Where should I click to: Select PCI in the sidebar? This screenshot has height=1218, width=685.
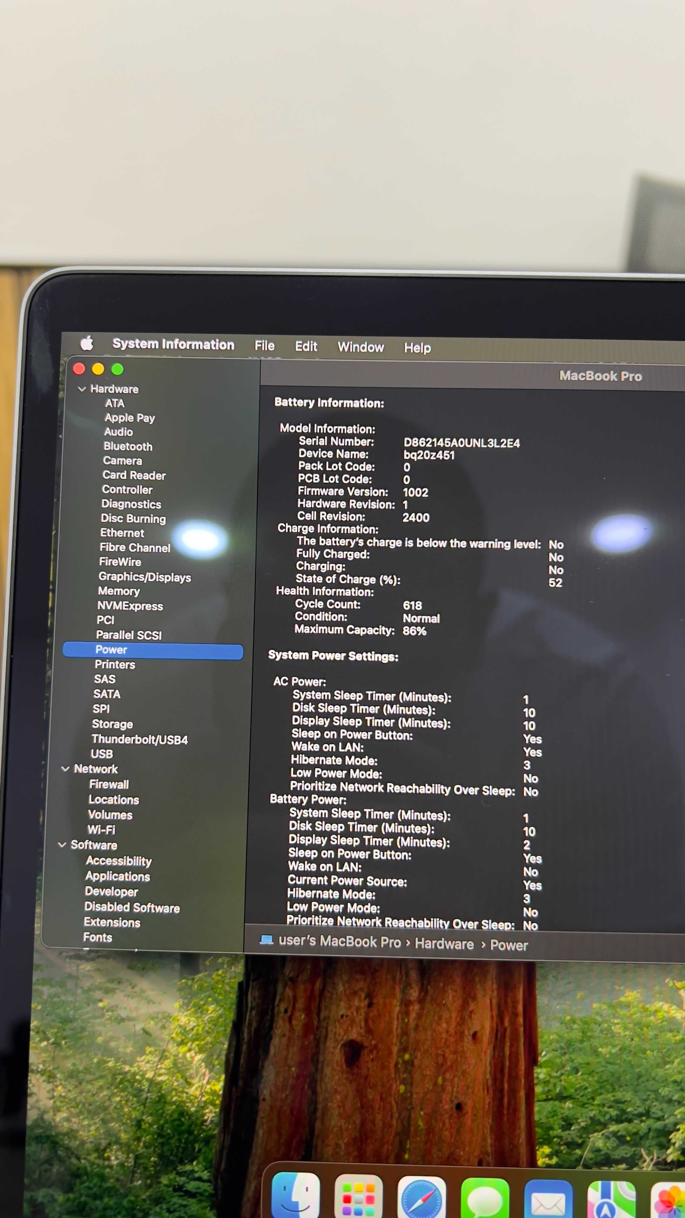pyautogui.click(x=105, y=620)
